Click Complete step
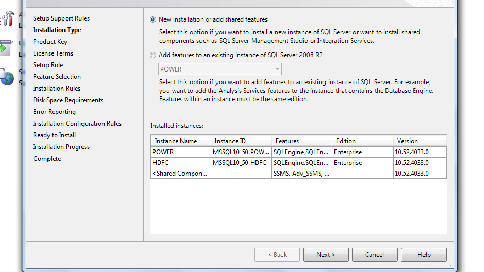The height and width of the screenshot is (272, 484). 47,159
